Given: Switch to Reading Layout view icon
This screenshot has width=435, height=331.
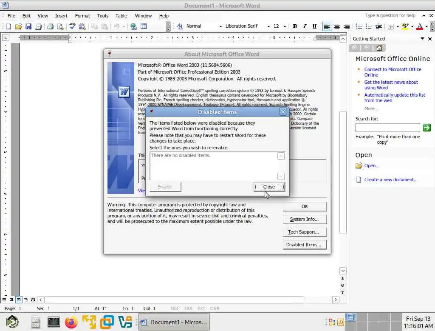Looking at the screenshot, I should pyautogui.click(x=33, y=300).
